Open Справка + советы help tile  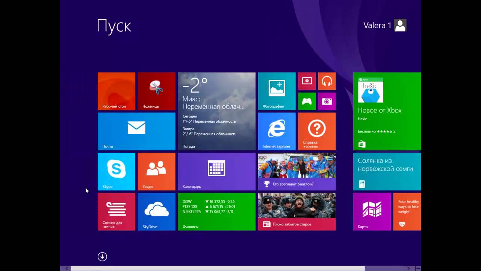tap(317, 131)
